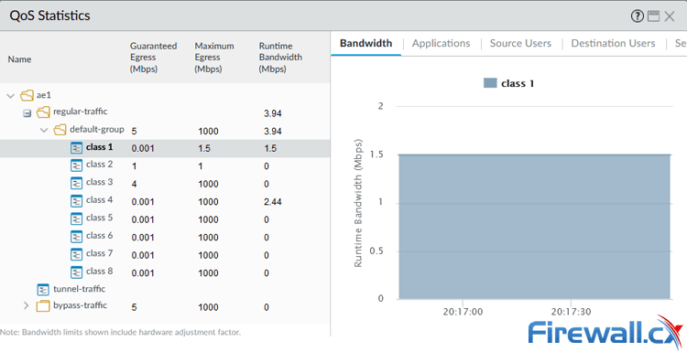Open the help question mark icon
Image resolution: width=687 pixels, height=352 pixels.
pyautogui.click(x=637, y=16)
